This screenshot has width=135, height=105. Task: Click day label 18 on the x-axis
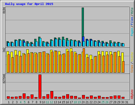pyautogui.click(x=75, y=102)
